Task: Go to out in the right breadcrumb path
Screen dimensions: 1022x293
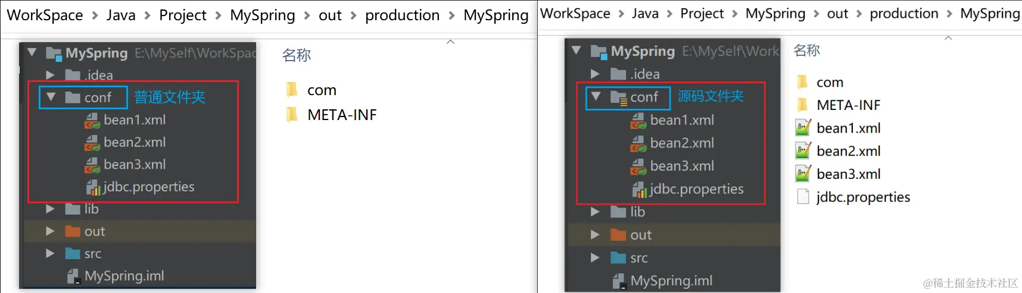Action: pyautogui.click(x=837, y=13)
